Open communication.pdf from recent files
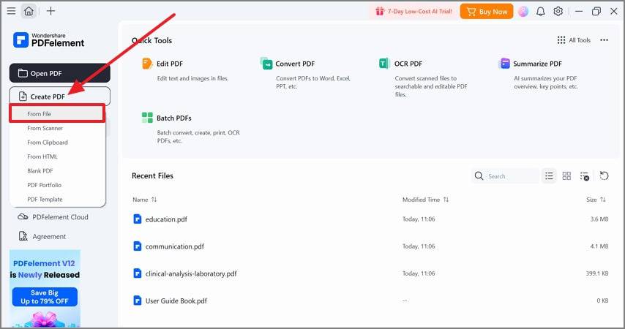Image resolution: width=625 pixels, height=329 pixels. (175, 246)
